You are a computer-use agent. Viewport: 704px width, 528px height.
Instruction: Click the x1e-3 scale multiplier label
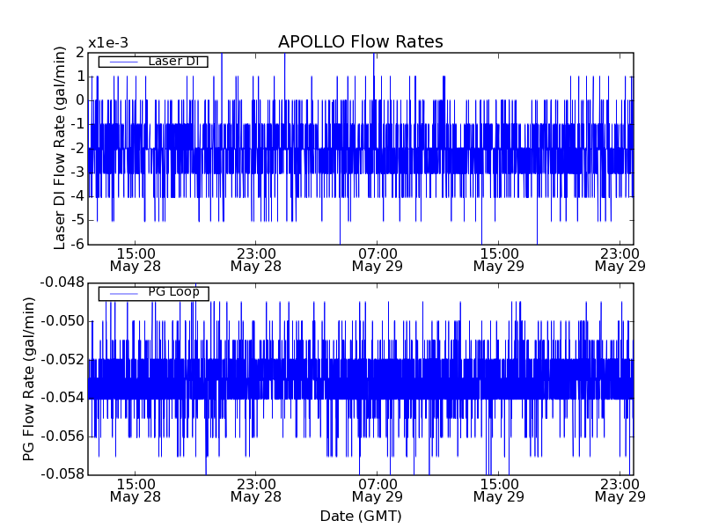[x=108, y=43]
